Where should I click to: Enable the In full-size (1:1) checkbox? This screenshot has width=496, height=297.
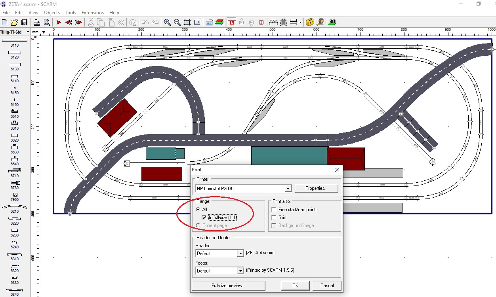204,218
